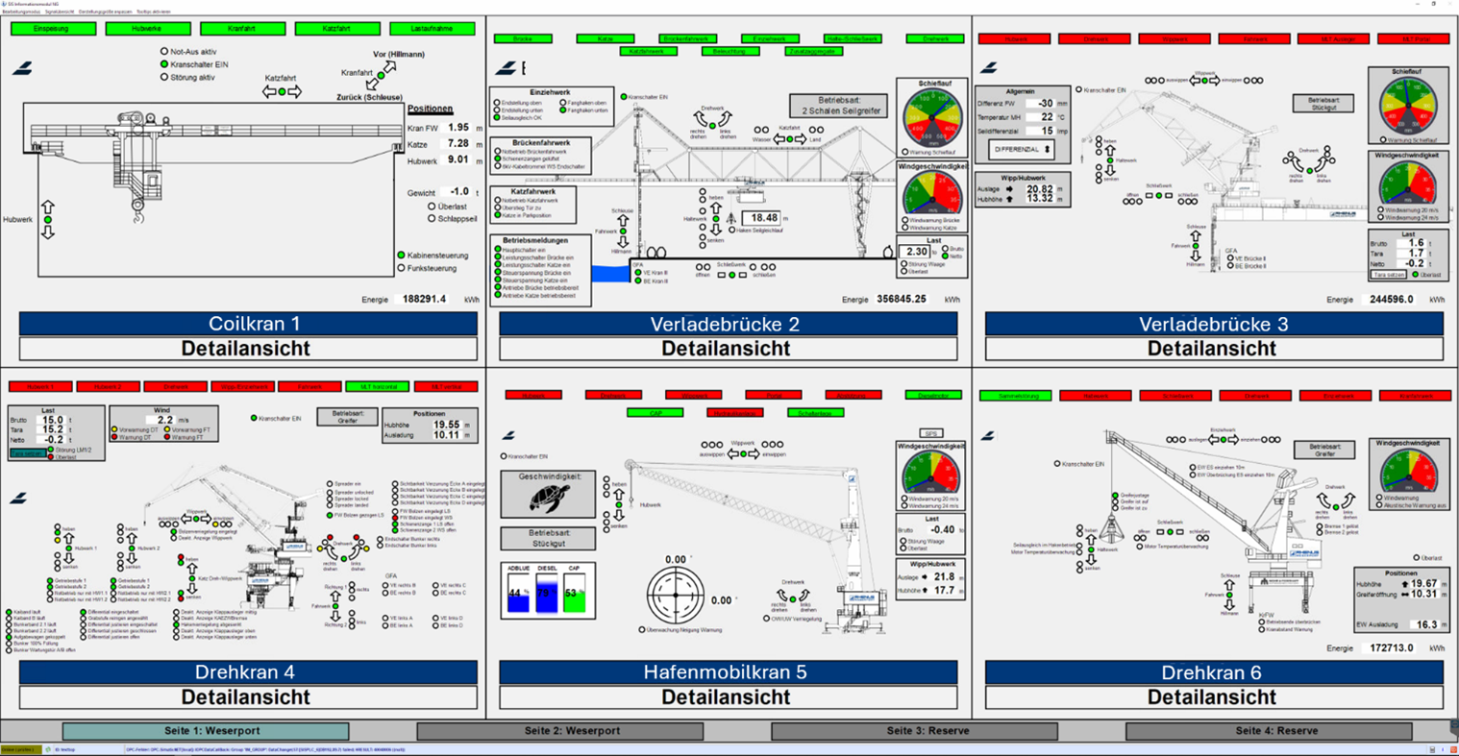Viewport: 1459px width, 756px height.
Task: Open Detailansicht for Coilkran 1
Action: (x=247, y=349)
